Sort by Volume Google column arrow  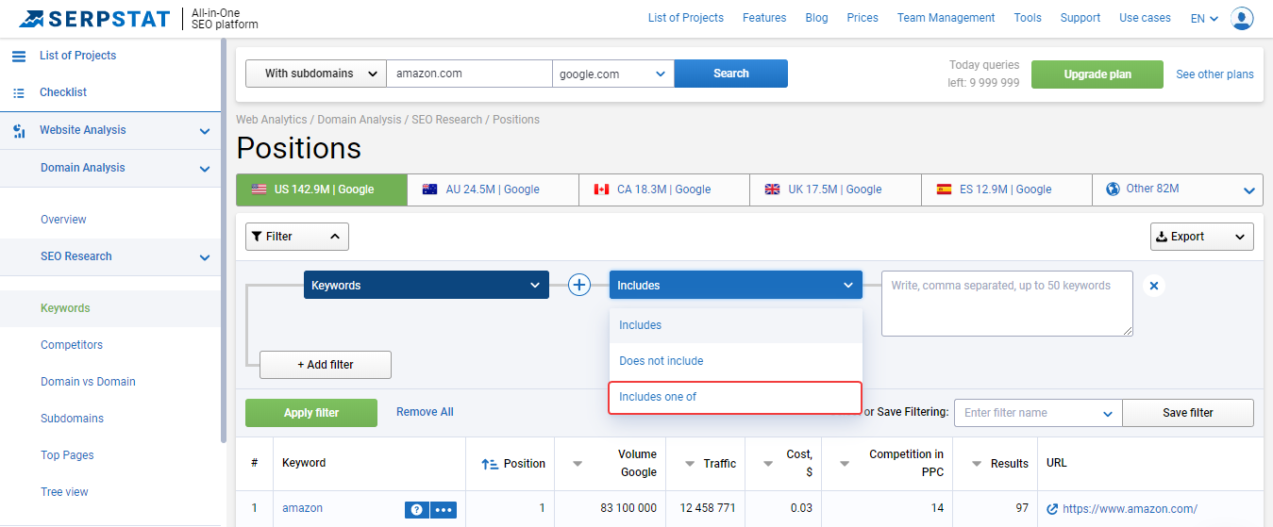point(578,464)
